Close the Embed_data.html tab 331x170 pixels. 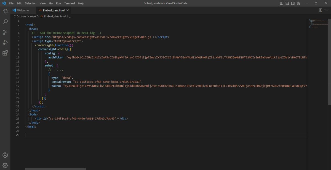[x=68, y=10]
